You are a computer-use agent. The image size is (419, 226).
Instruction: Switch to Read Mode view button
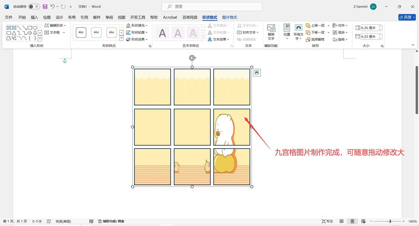pos(341,221)
